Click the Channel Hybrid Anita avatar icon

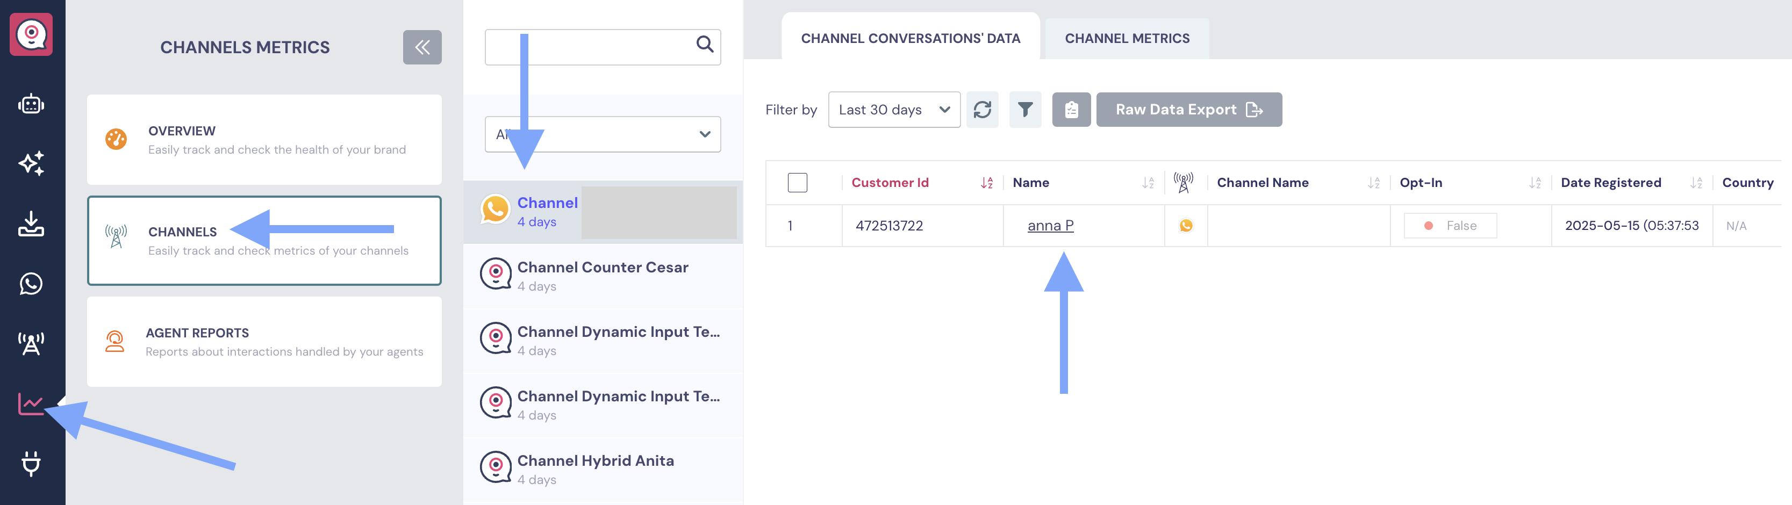tap(496, 467)
